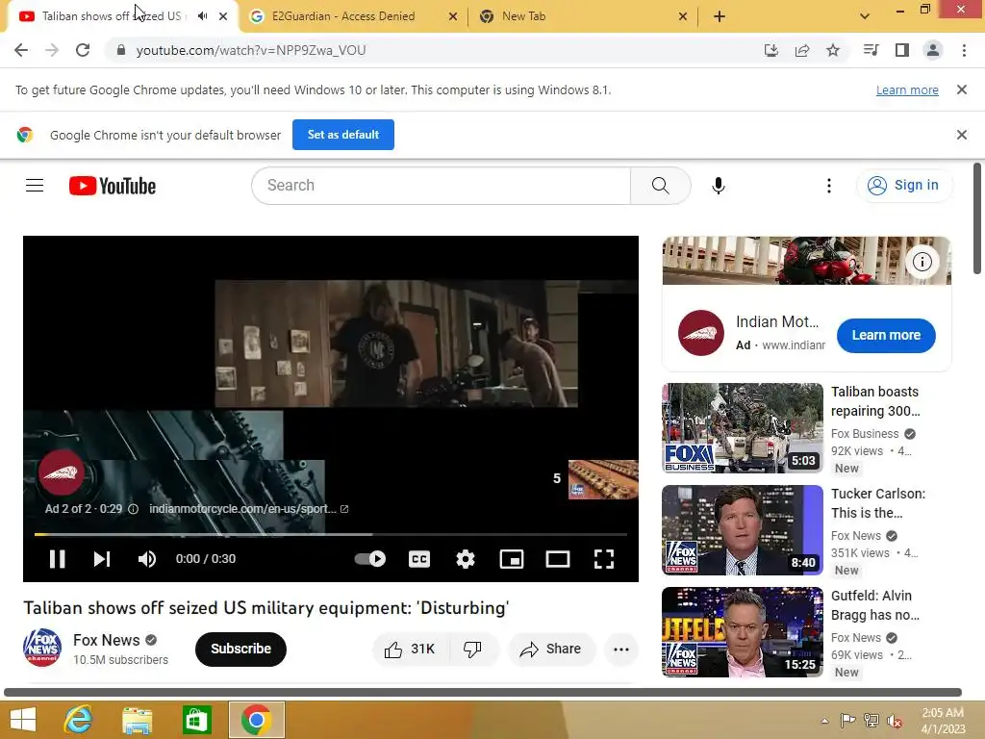Mute the tab via its speaker icon
Viewport: 985px width, 739px height.
point(202,16)
